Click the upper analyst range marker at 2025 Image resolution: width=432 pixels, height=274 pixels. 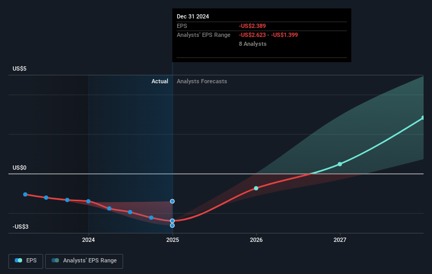coord(172,201)
